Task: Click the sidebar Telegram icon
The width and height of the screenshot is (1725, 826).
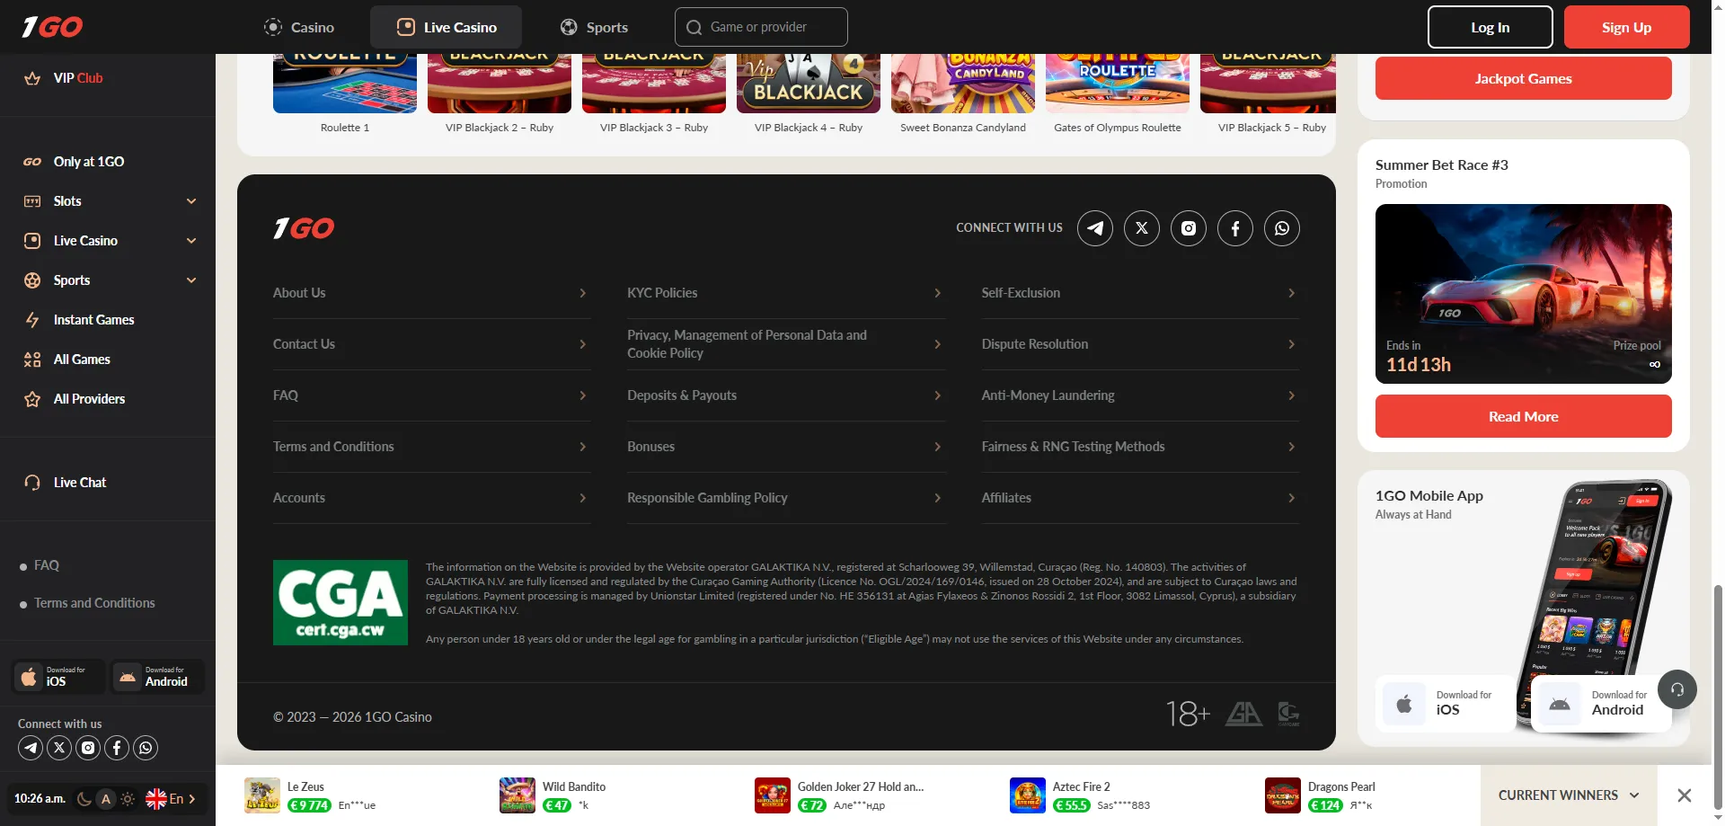Action: point(31,748)
